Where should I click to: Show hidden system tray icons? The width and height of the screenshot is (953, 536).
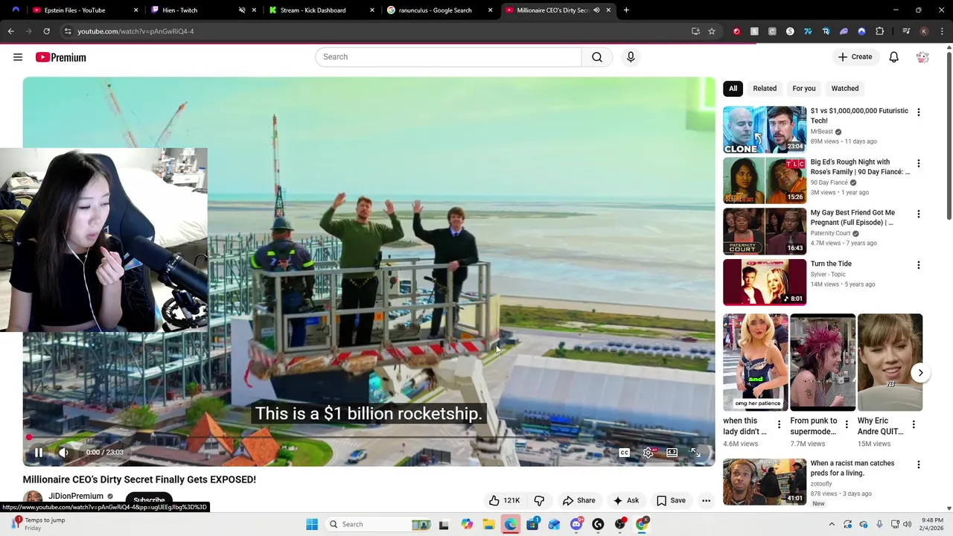pyautogui.click(x=832, y=524)
